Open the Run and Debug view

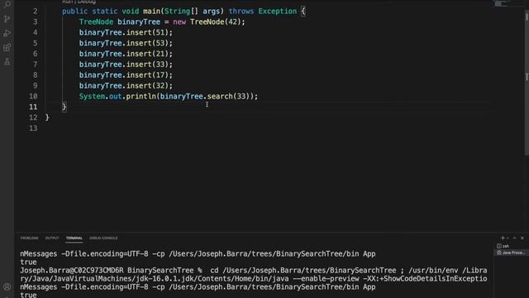point(7,33)
